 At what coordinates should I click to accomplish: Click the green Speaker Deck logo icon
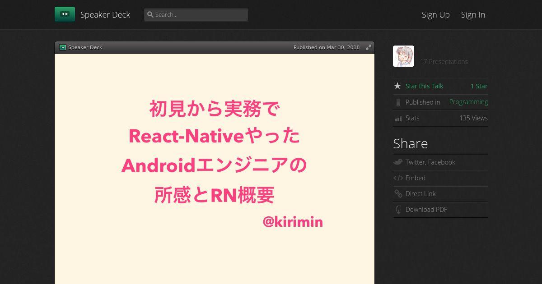(x=65, y=14)
